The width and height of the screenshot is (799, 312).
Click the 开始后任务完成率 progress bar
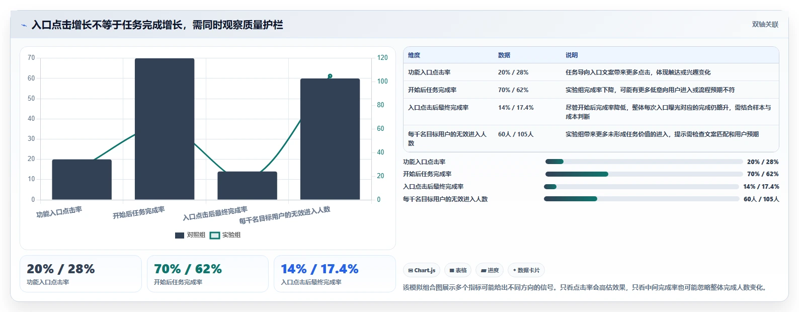(644, 174)
